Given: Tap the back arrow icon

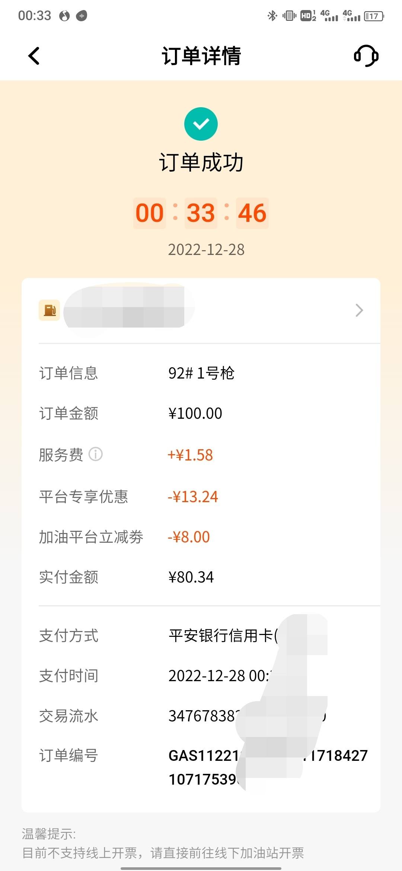Looking at the screenshot, I should [x=34, y=56].
